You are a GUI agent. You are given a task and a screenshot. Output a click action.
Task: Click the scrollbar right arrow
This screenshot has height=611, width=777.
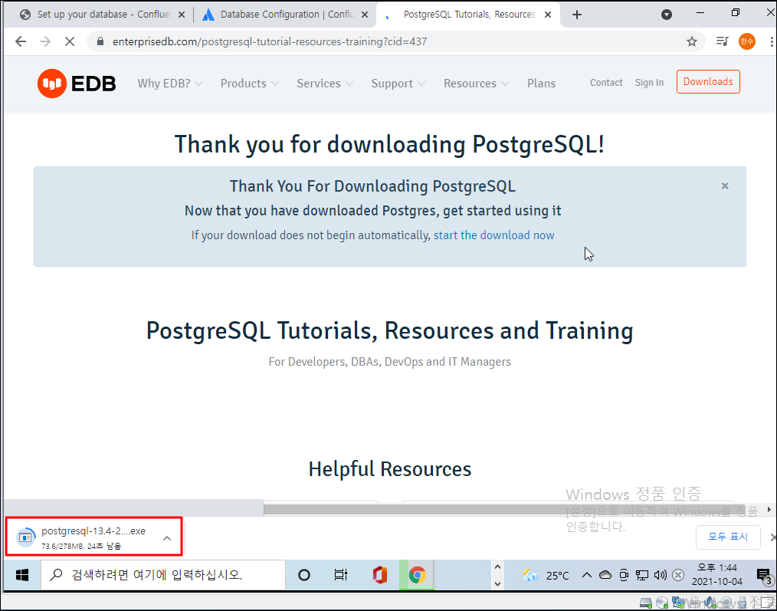point(769,509)
